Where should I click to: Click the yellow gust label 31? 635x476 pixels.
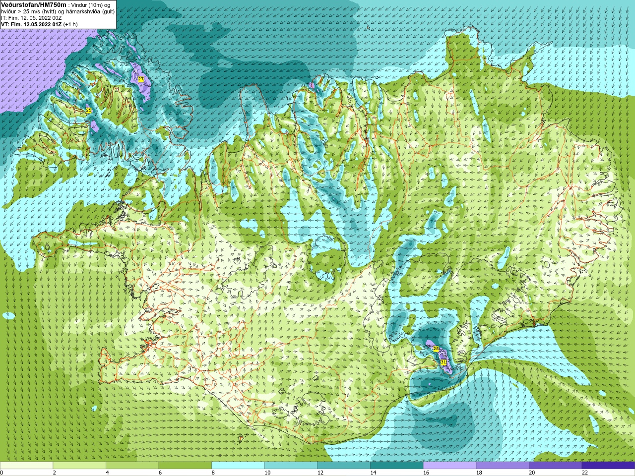point(444,362)
